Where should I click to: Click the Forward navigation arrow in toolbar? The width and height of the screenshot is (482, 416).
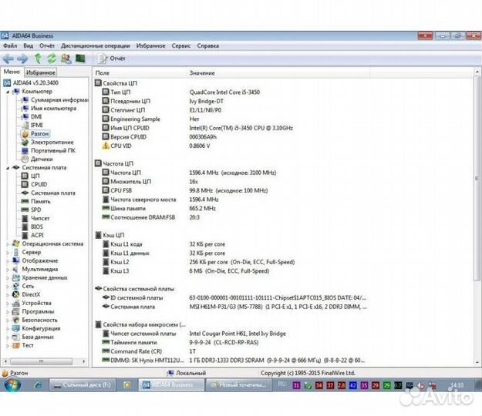22,59
